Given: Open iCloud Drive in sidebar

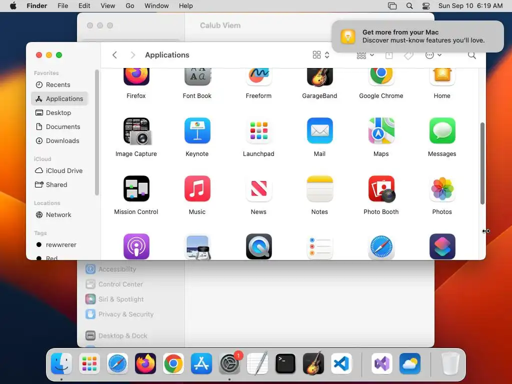Looking at the screenshot, I should click(x=59, y=171).
